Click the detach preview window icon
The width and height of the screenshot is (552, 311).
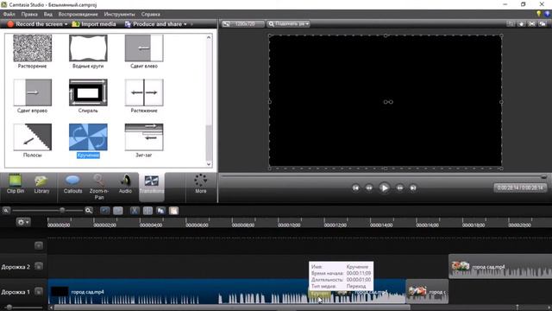543,23
